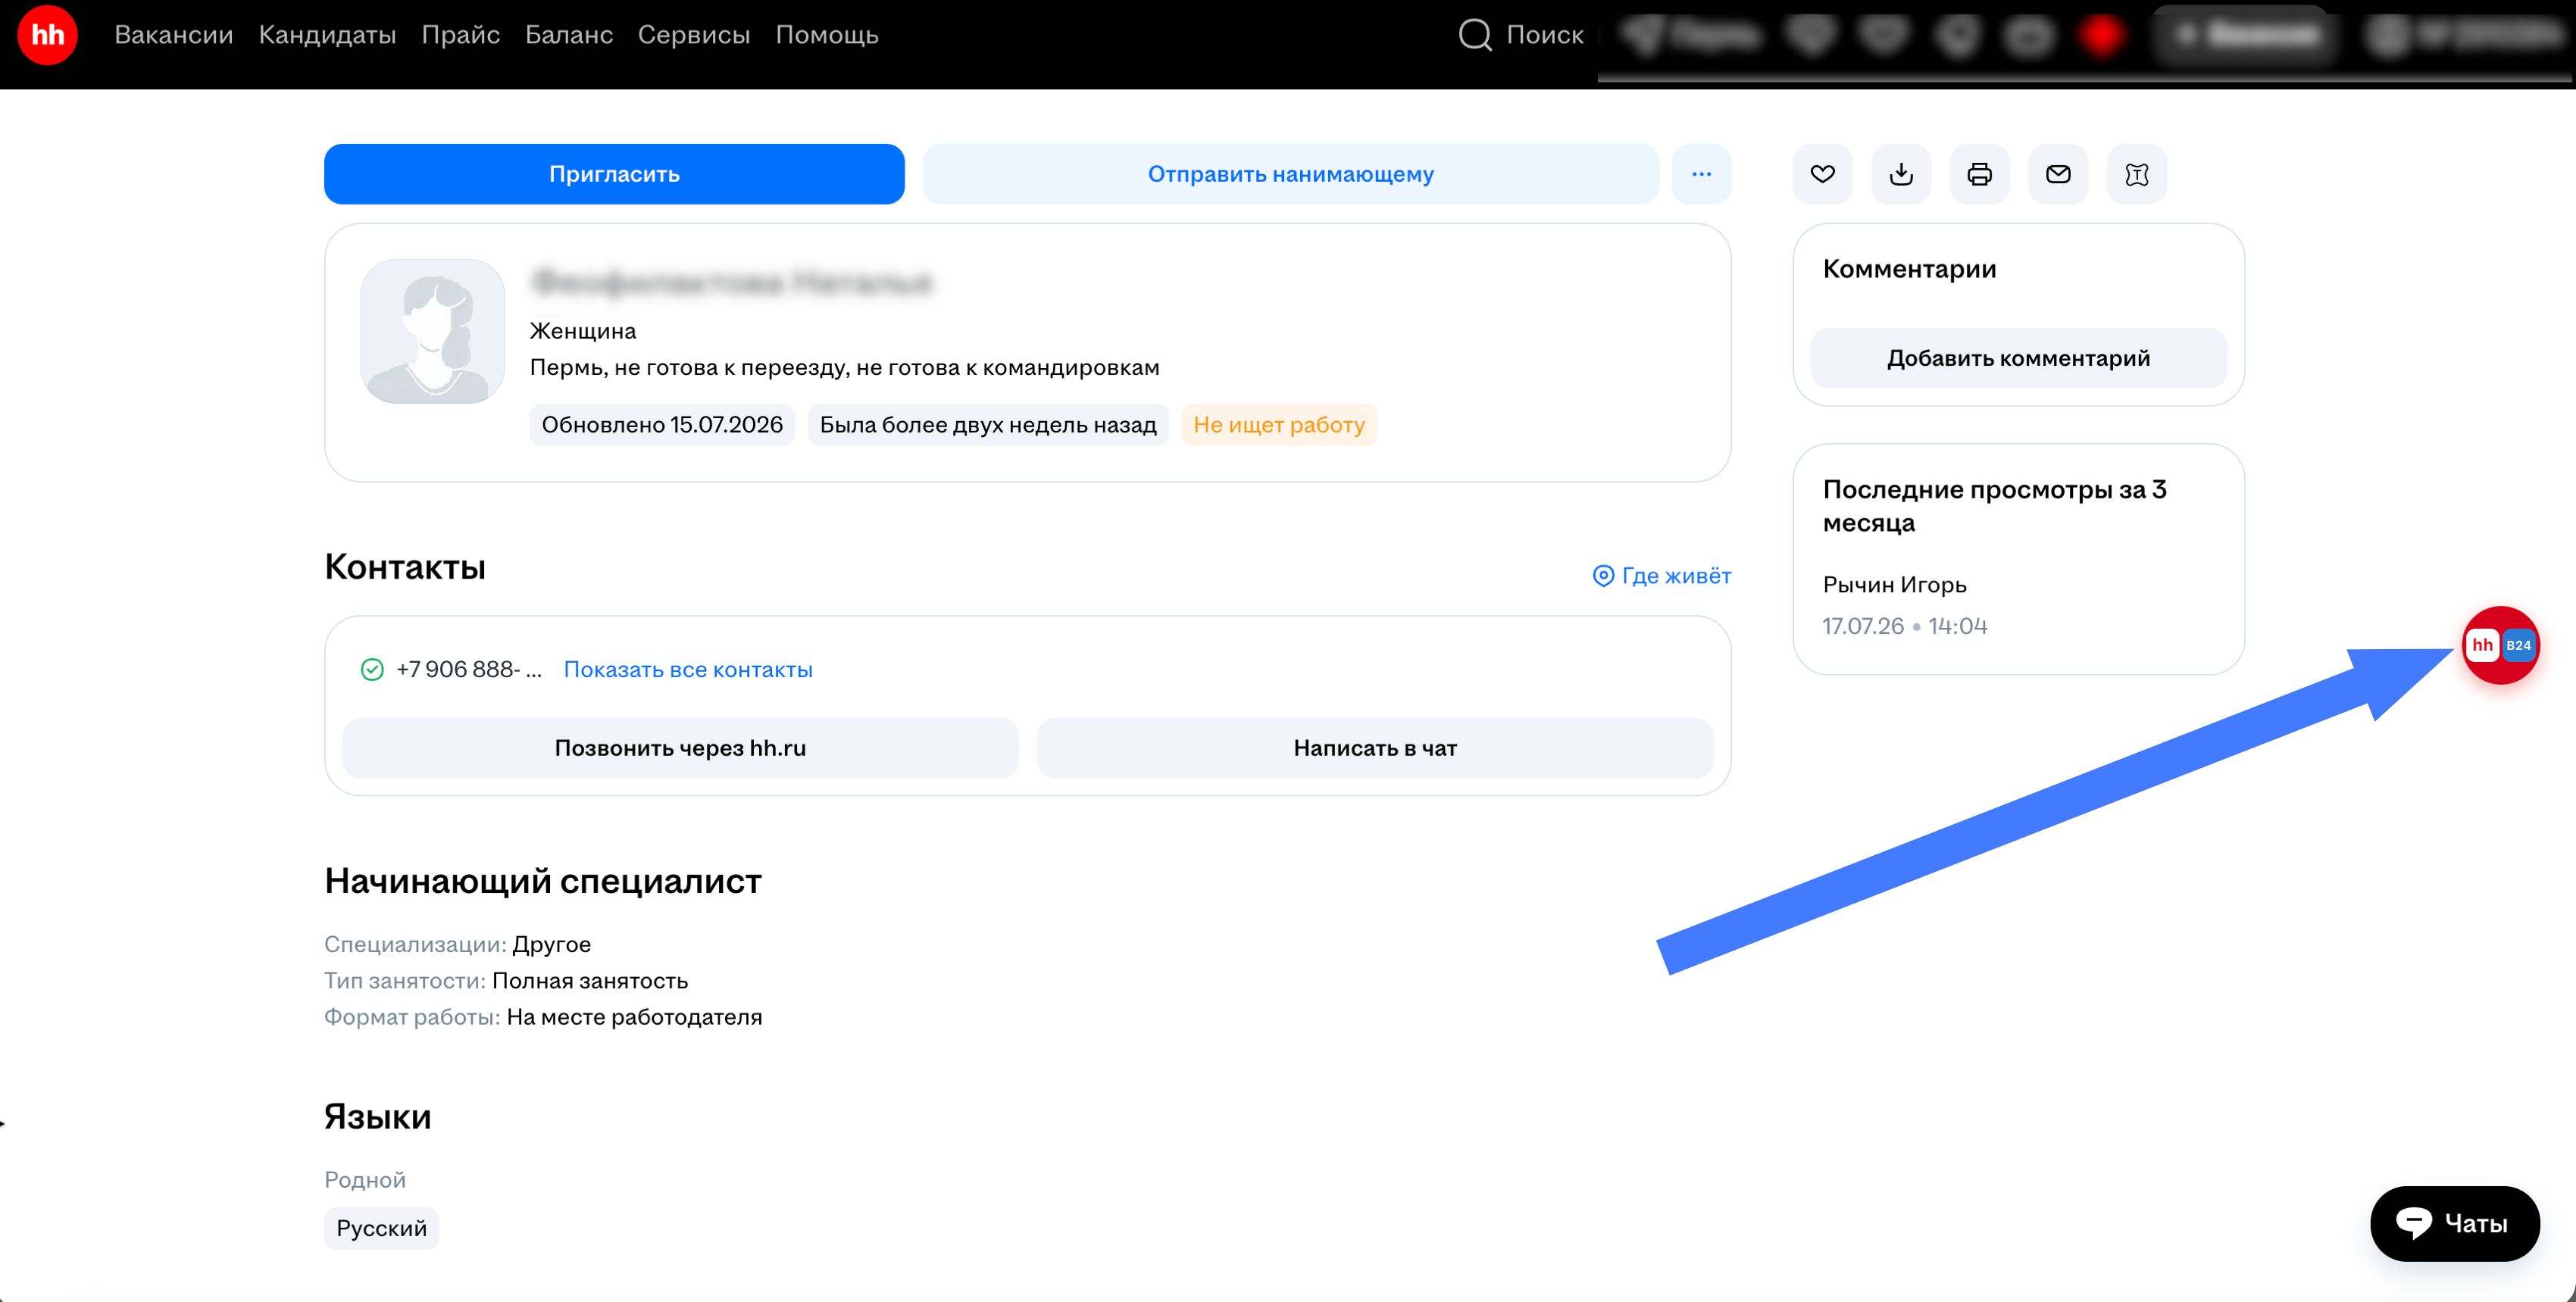Open the Где живёт map link
The height and width of the screenshot is (1302, 2576).
1661,576
